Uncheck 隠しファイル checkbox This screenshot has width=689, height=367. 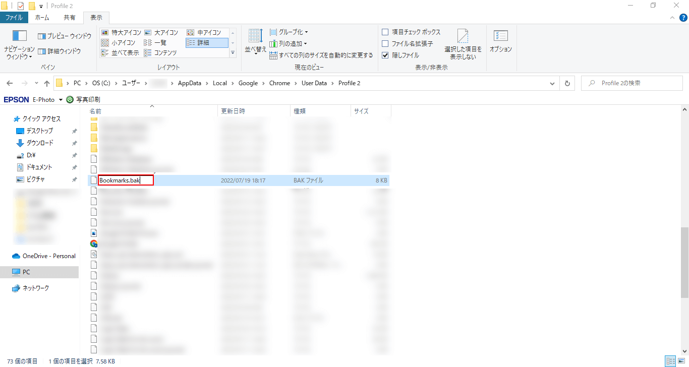(385, 55)
